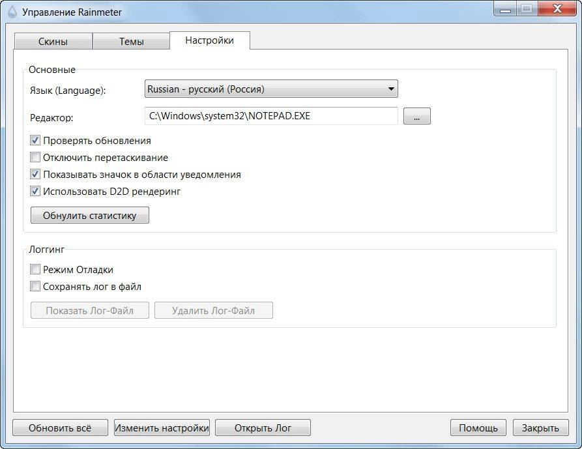Click the Редактор path input field
582x449 pixels.
pos(271,116)
